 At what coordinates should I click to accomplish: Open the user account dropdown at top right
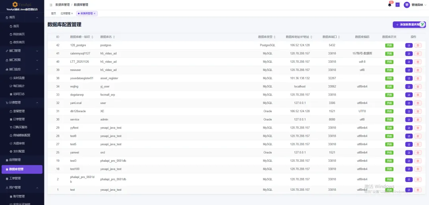(x=415, y=5)
